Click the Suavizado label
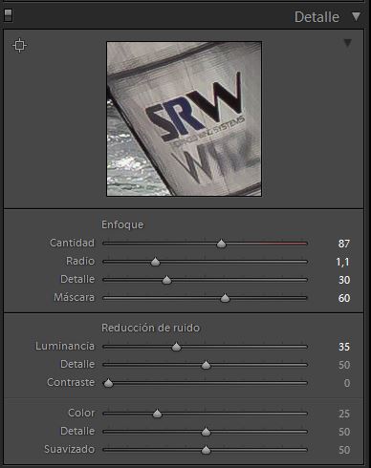Screen dimensions: 371x468 pos(69,449)
